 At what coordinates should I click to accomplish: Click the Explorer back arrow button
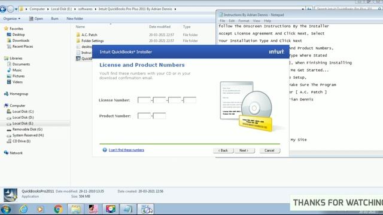[x=3, y=10]
